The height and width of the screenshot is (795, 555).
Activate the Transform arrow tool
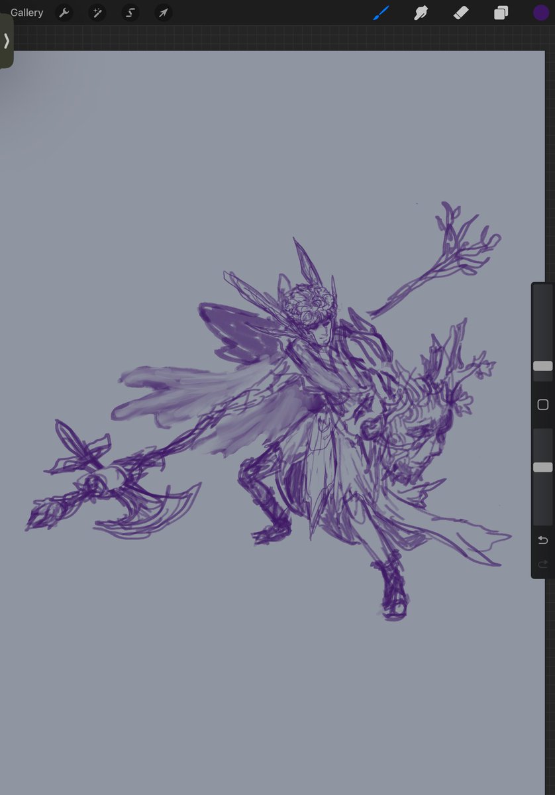163,13
